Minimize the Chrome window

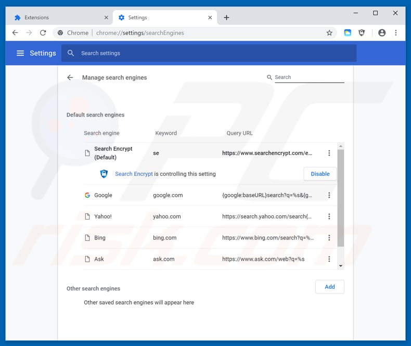pyautogui.click(x=356, y=13)
